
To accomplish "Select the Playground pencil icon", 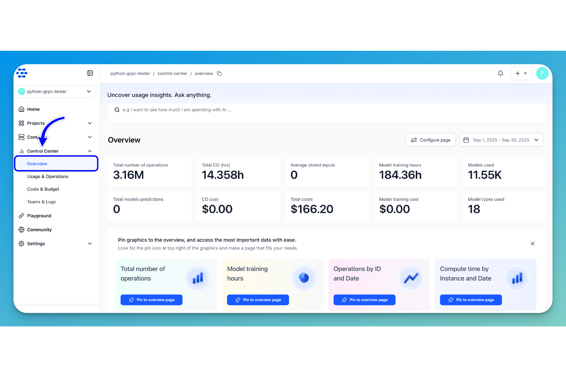I will point(21,215).
